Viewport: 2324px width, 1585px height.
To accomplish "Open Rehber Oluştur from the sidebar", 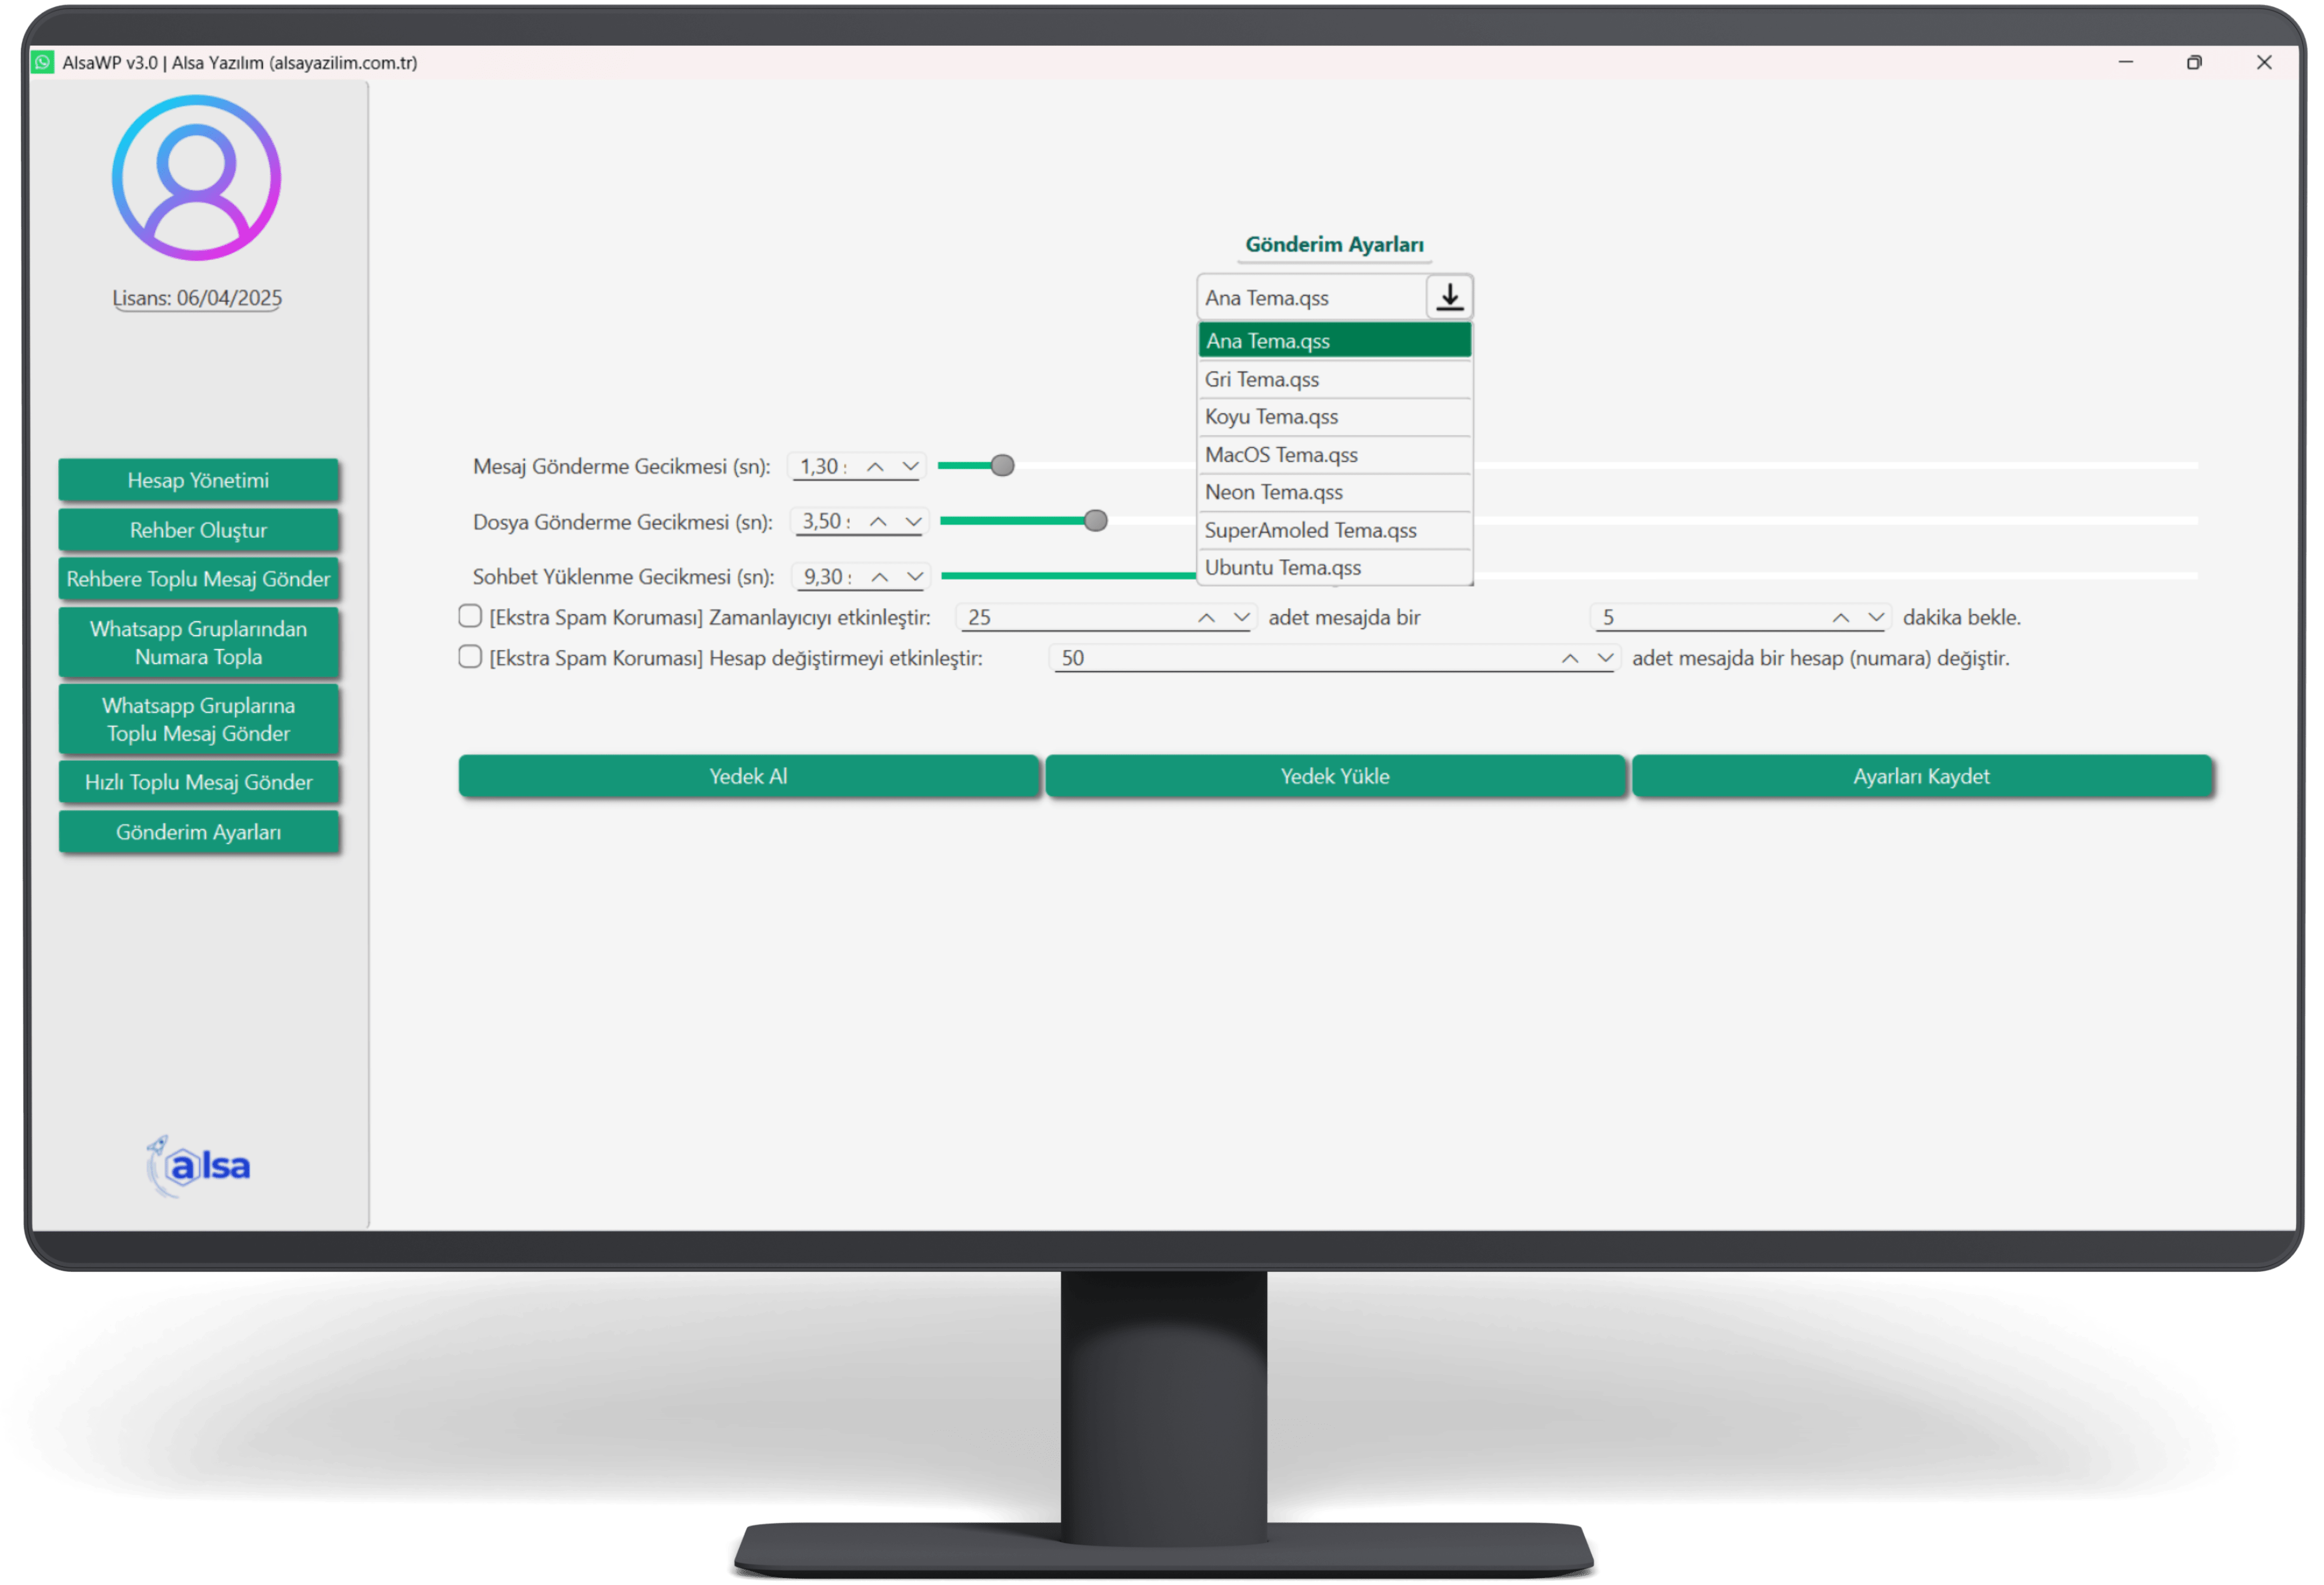I will tap(198, 530).
